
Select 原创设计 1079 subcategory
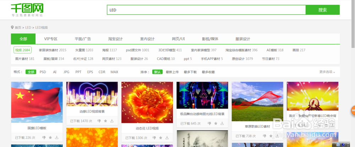coord(242,59)
